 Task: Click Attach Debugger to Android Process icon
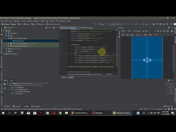146,24
